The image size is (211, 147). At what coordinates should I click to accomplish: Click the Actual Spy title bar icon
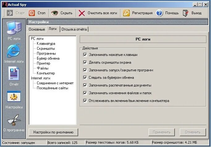click(x=5, y=5)
